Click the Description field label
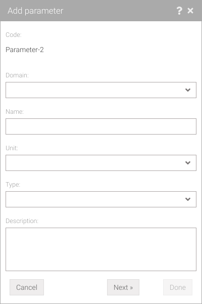Image resolution: width=202 pixels, height=304 pixels. click(22, 221)
